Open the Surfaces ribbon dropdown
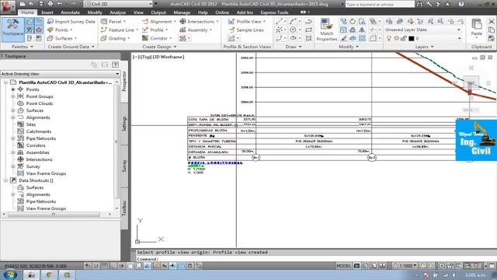 pyautogui.click(x=62, y=38)
